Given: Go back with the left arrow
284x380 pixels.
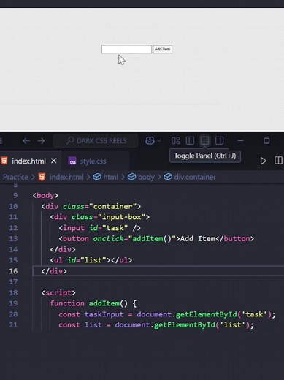Looking at the screenshot, I should (x=26, y=141).
